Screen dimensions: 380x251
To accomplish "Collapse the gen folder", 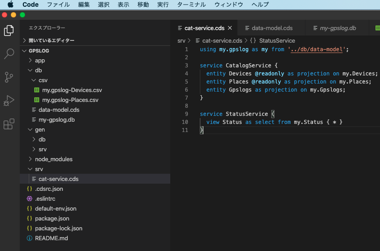I will click(x=30, y=130).
